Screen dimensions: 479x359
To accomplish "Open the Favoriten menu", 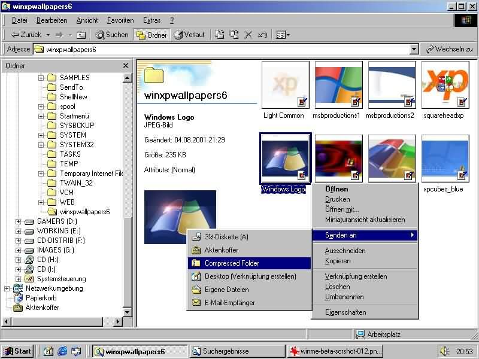I will coord(120,20).
